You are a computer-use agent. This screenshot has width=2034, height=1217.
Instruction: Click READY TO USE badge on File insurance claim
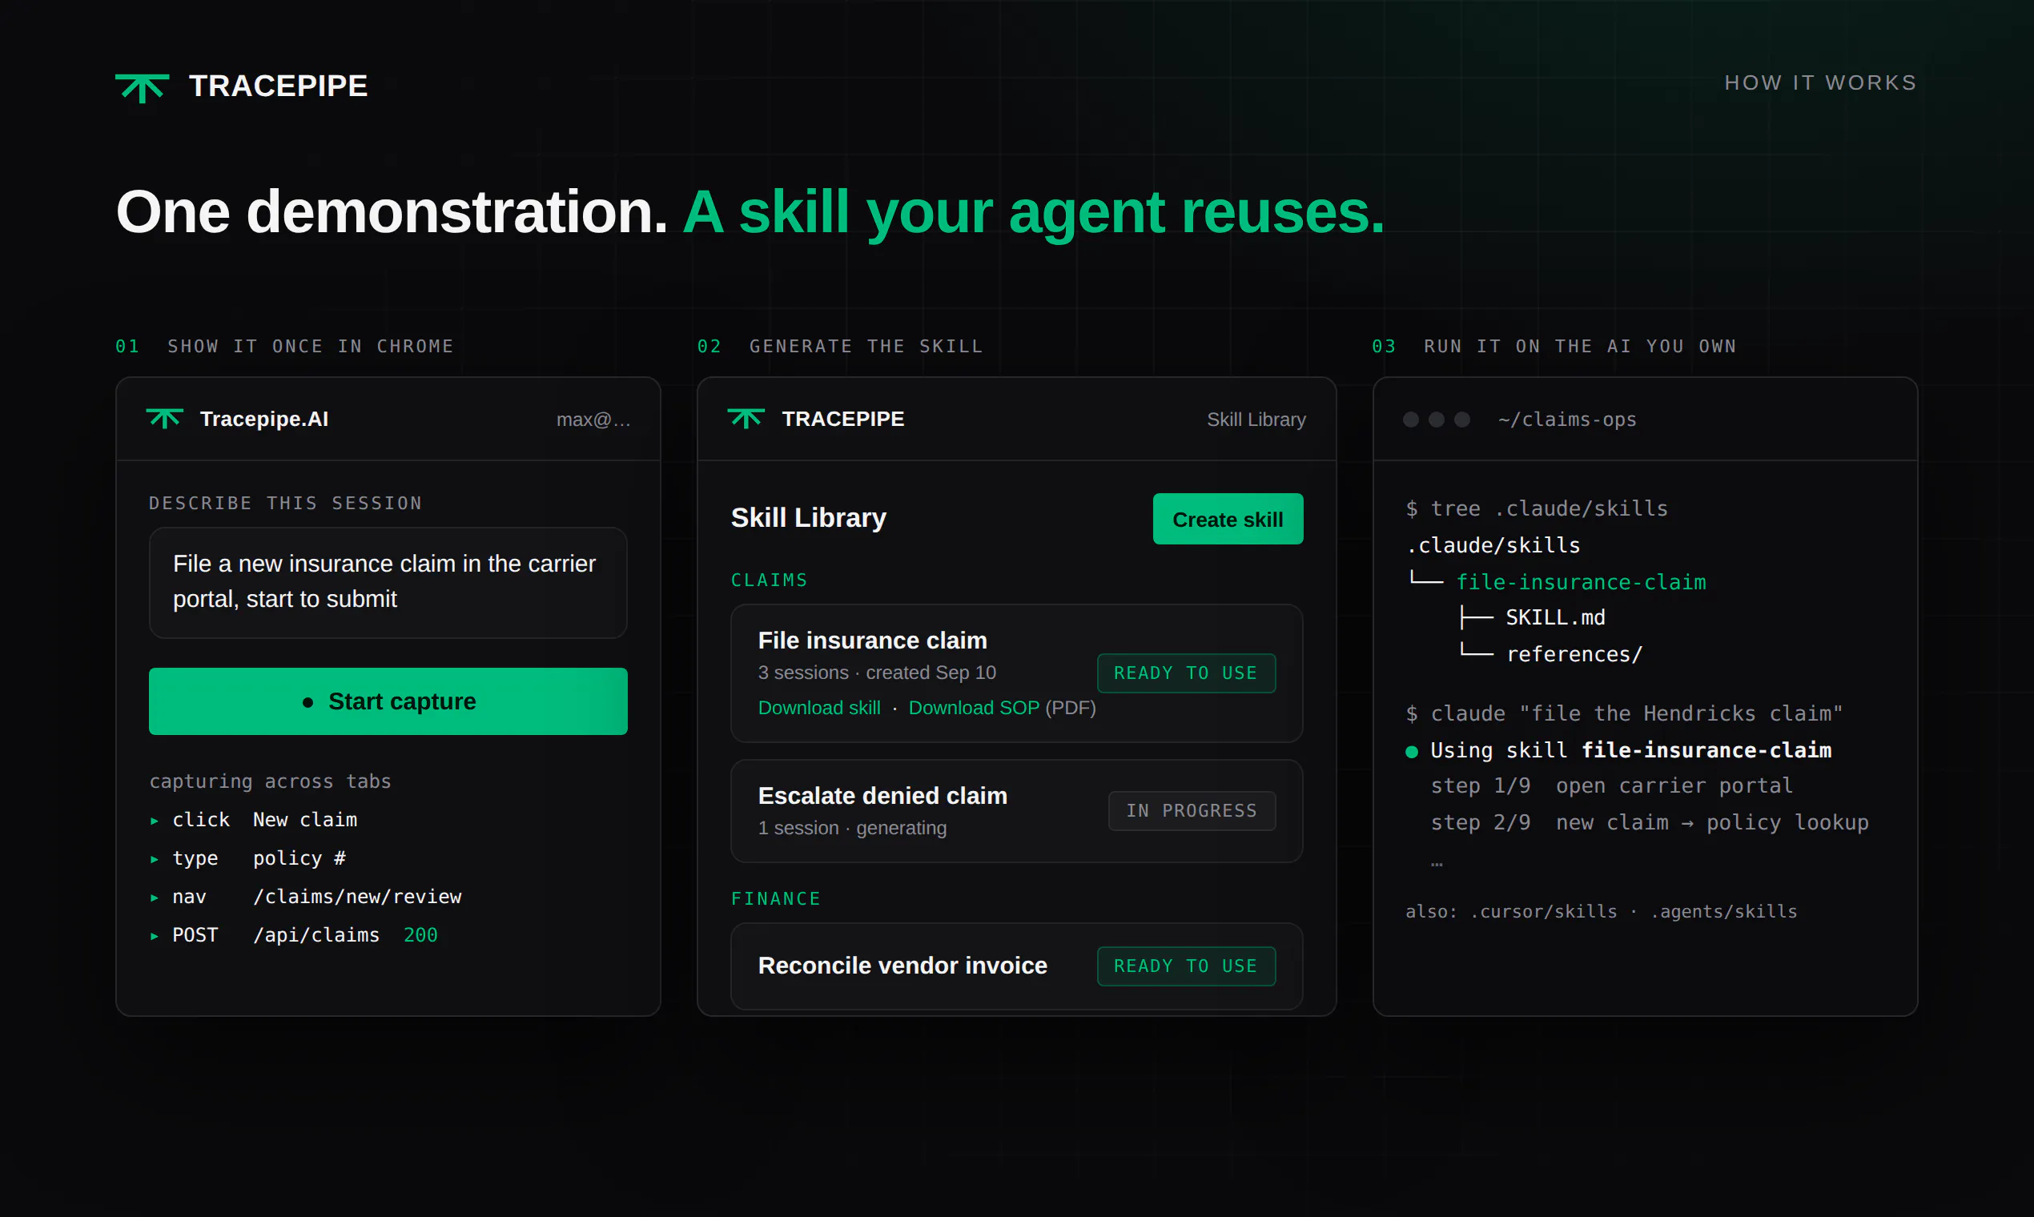1186,673
